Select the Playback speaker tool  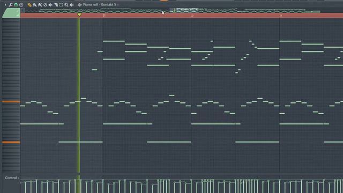tap(71, 5)
